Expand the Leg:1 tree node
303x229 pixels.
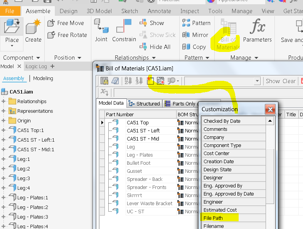pyautogui.click(x=3, y=159)
